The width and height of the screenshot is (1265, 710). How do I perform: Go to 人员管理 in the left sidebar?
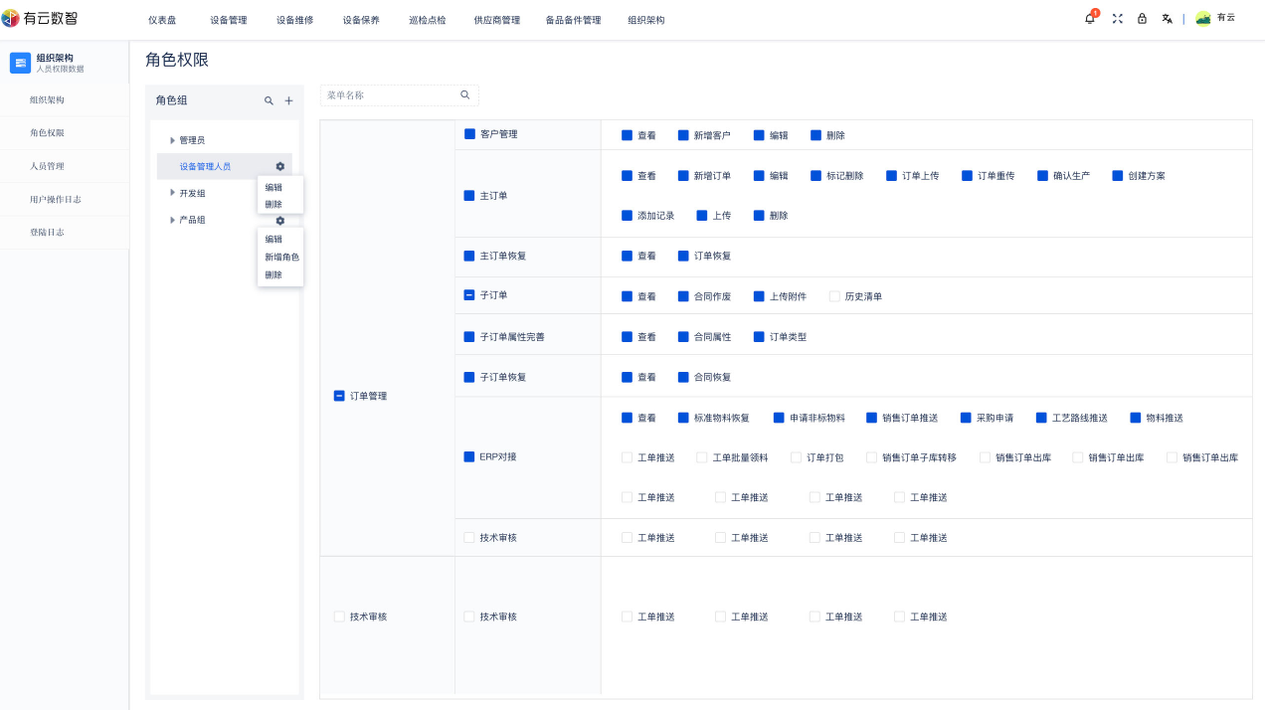tap(47, 166)
